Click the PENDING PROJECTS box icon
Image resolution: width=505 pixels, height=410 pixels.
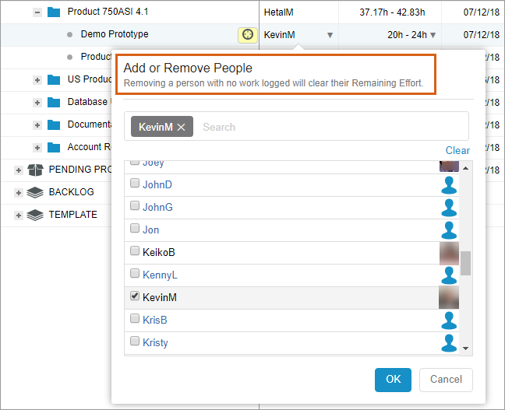click(35, 170)
